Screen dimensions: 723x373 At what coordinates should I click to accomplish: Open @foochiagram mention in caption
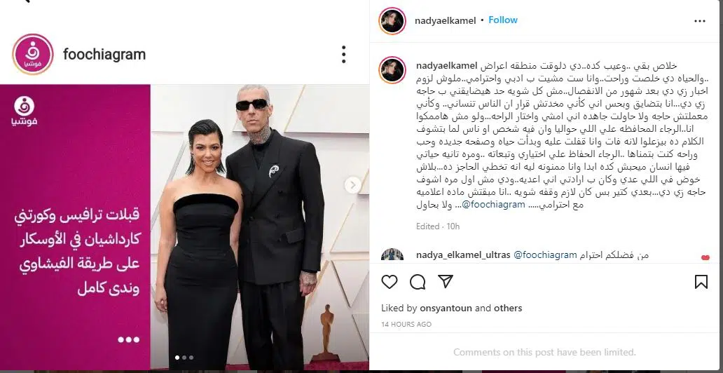pos(491,205)
